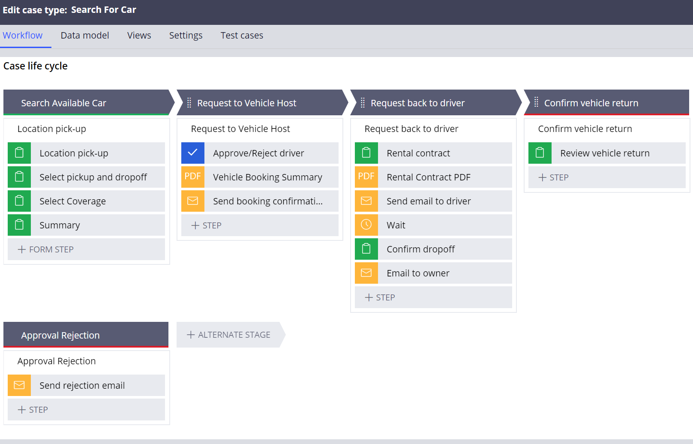Open the Views tab

click(x=139, y=36)
